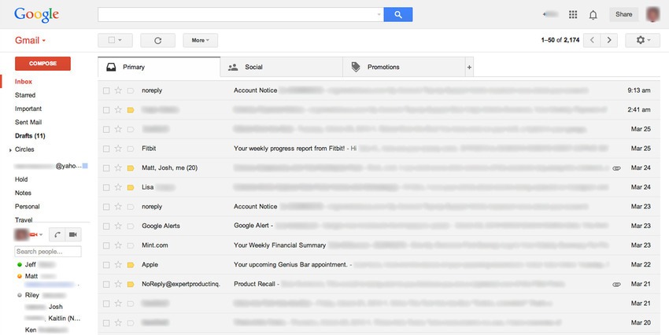The height and width of the screenshot is (335, 669).
Task: Open the Google apps grid
Action: [573, 14]
